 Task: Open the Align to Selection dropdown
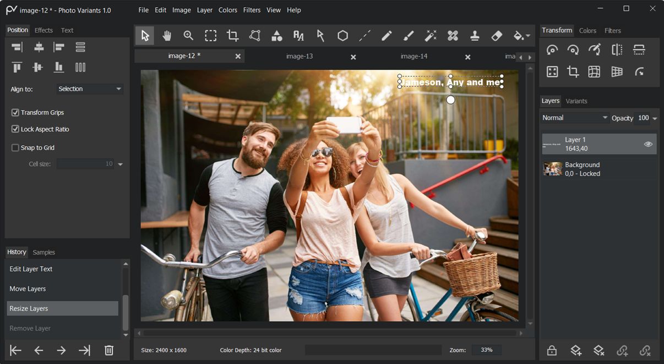[x=90, y=89]
